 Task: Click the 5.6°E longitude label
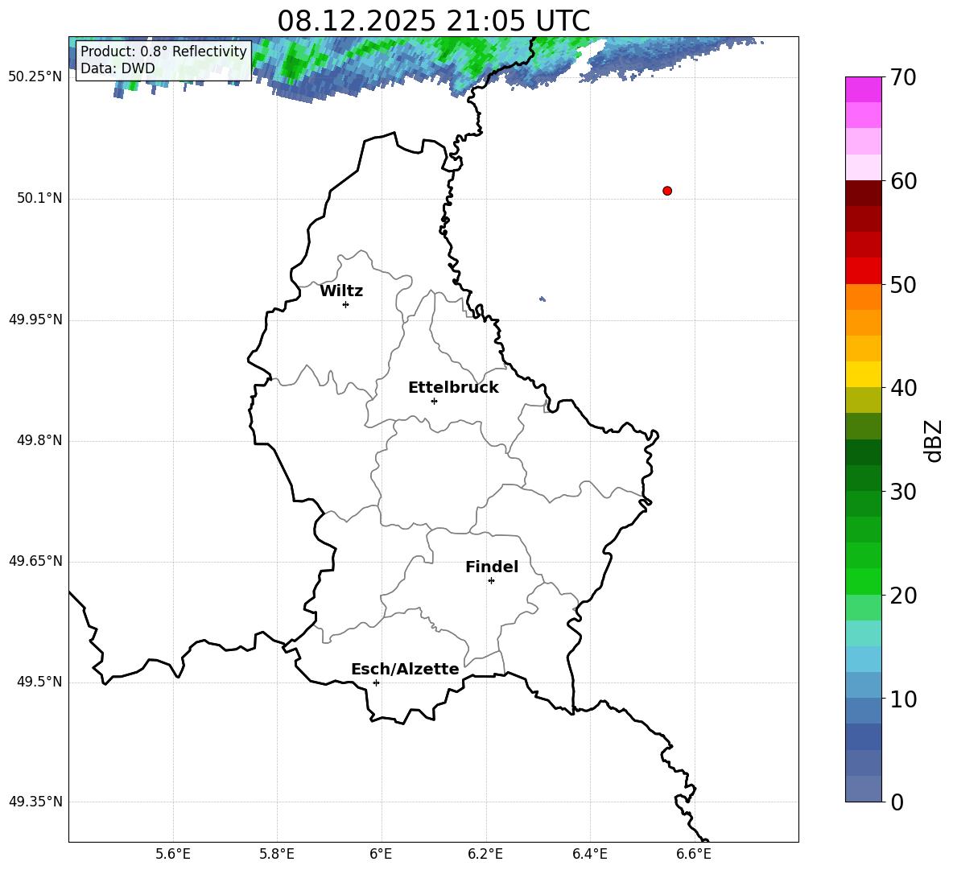click(173, 854)
